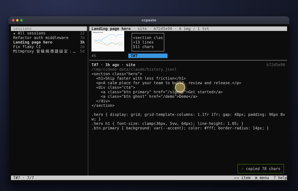Viewport: 298px width, 191px height.
Task: Select the section text snippet card
Action: pos(148,42)
